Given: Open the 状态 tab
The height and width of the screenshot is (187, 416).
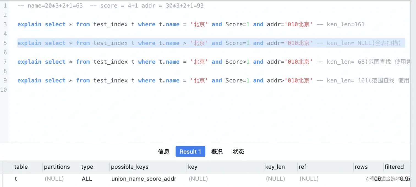Looking at the screenshot, I should coord(238,152).
